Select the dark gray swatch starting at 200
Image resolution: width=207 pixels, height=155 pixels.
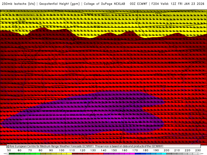tap(169, 154)
